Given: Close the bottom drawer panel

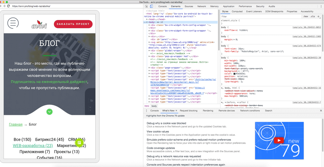Looking at the screenshot, I should [321, 111].
